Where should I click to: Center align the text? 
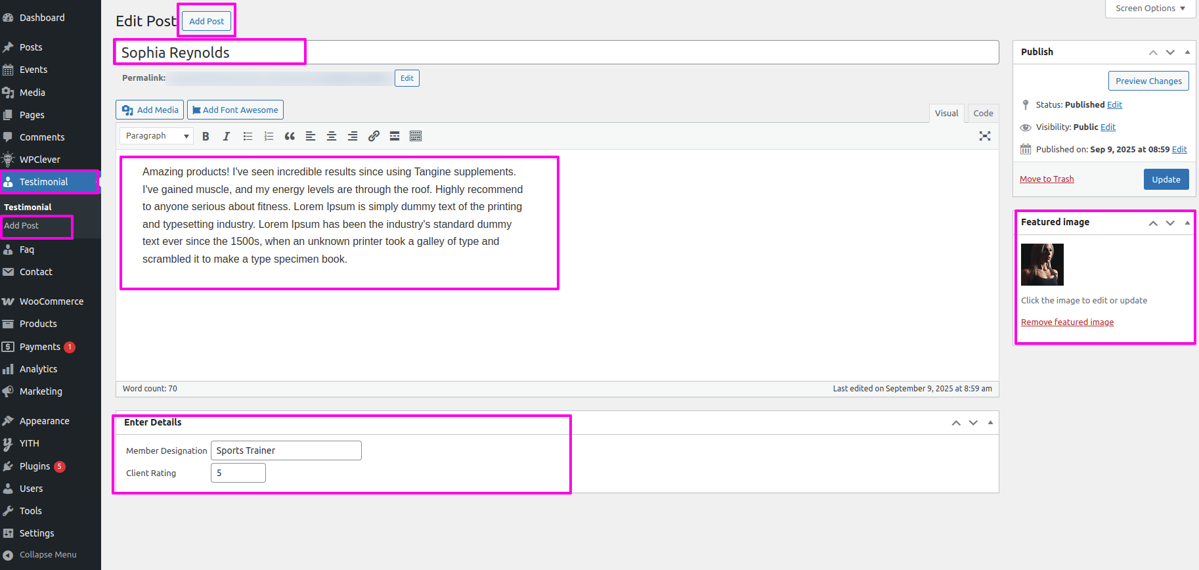click(x=332, y=136)
